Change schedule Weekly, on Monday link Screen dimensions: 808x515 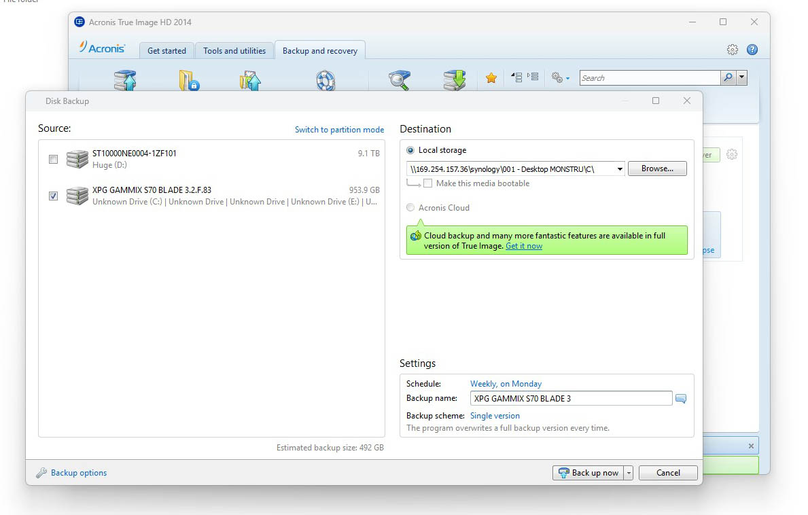pos(506,384)
